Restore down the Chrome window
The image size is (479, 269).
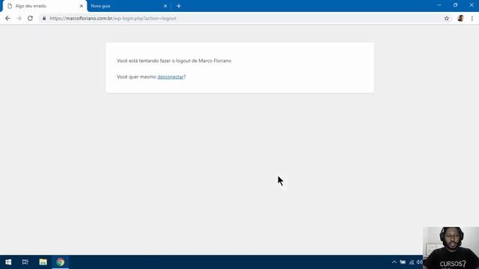coord(455,5)
